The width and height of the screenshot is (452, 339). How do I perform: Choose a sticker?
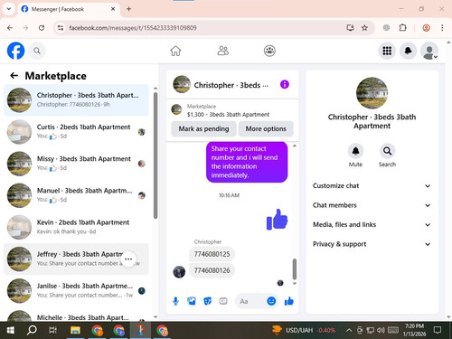tap(207, 301)
